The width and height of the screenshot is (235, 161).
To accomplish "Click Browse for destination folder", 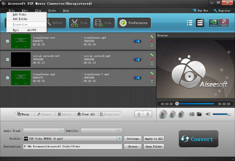I will [133, 147].
